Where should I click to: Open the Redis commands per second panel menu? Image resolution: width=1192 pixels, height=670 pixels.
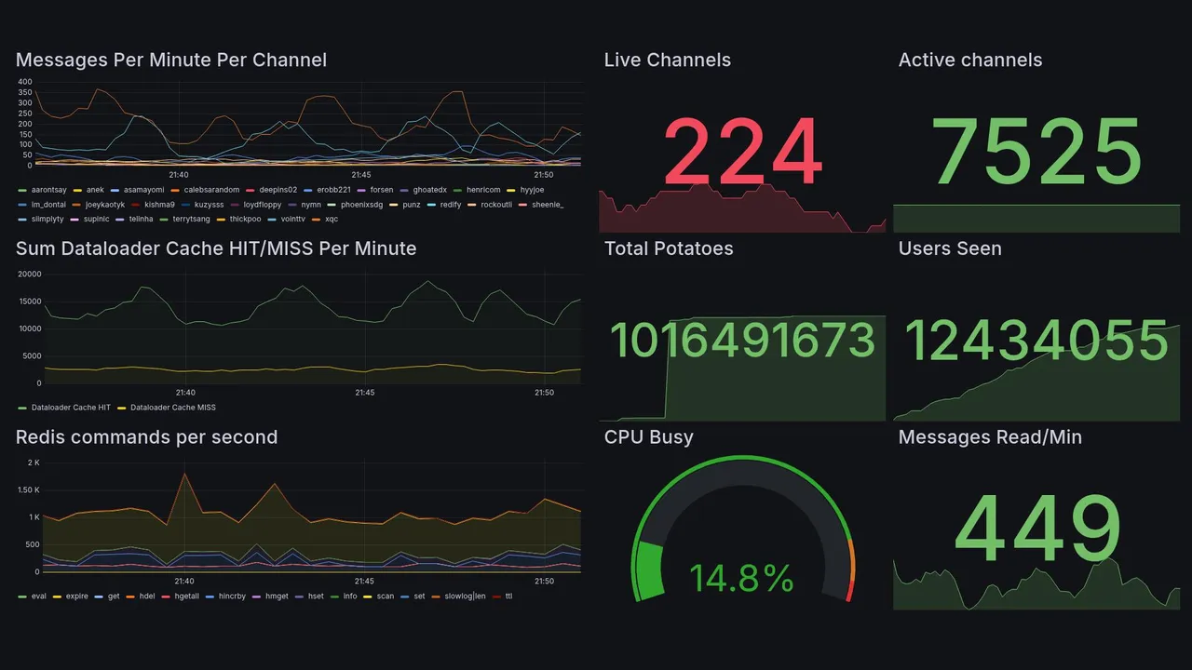(146, 437)
